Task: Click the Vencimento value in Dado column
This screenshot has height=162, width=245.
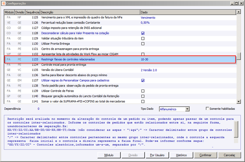Action: (x=148, y=18)
